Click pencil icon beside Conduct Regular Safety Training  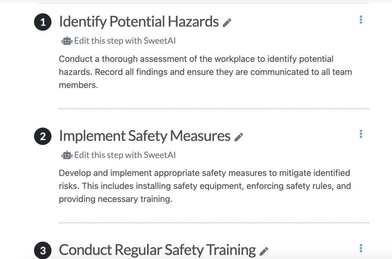(x=263, y=251)
